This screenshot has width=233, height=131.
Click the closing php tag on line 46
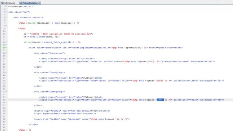(x=30, y=130)
